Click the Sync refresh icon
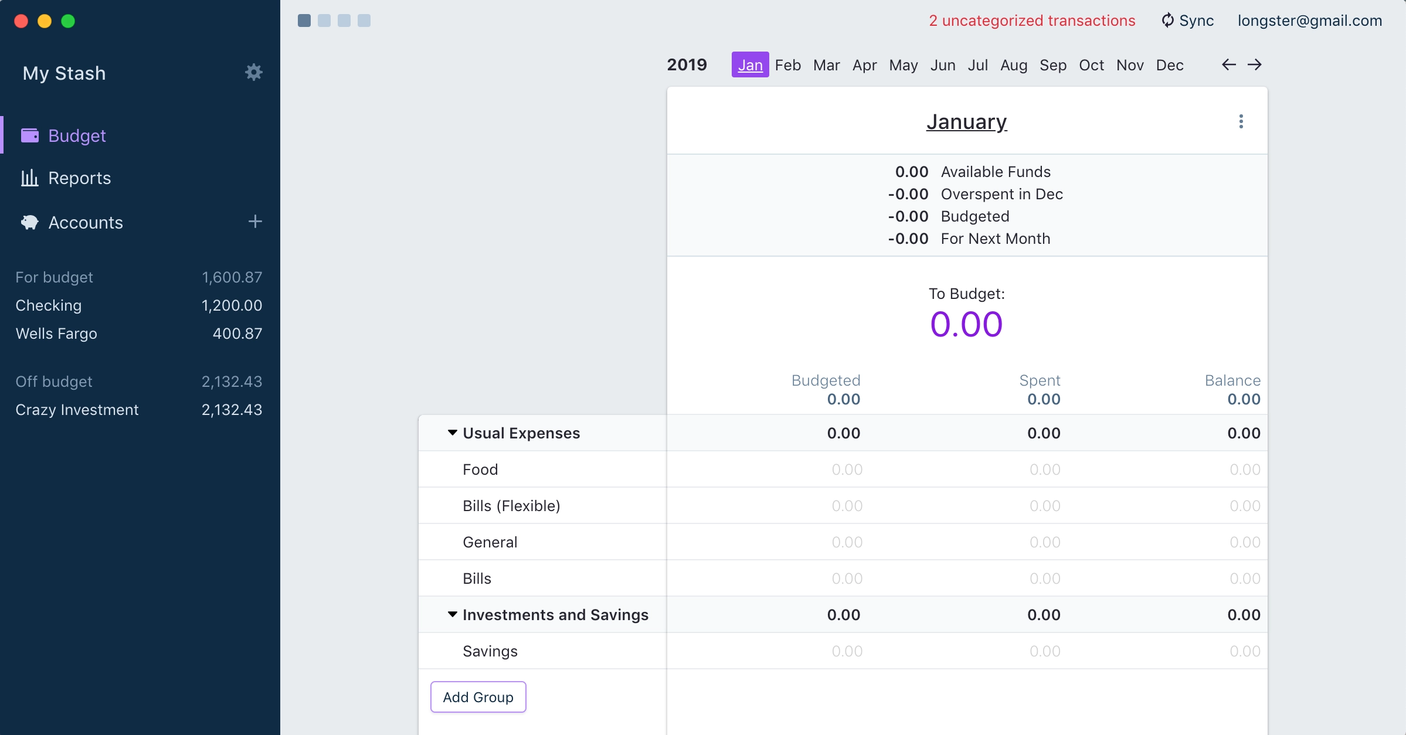The height and width of the screenshot is (735, 1406). [1167, 21]
